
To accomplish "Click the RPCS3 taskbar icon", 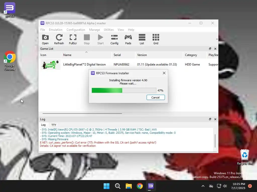I will tap(151, 186).
